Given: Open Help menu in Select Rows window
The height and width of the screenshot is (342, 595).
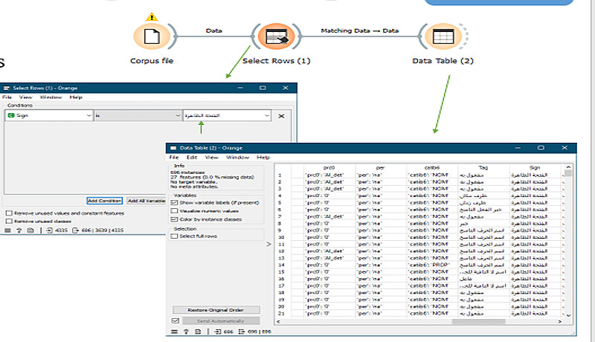Looking at the screenshot, I should 76,97.
